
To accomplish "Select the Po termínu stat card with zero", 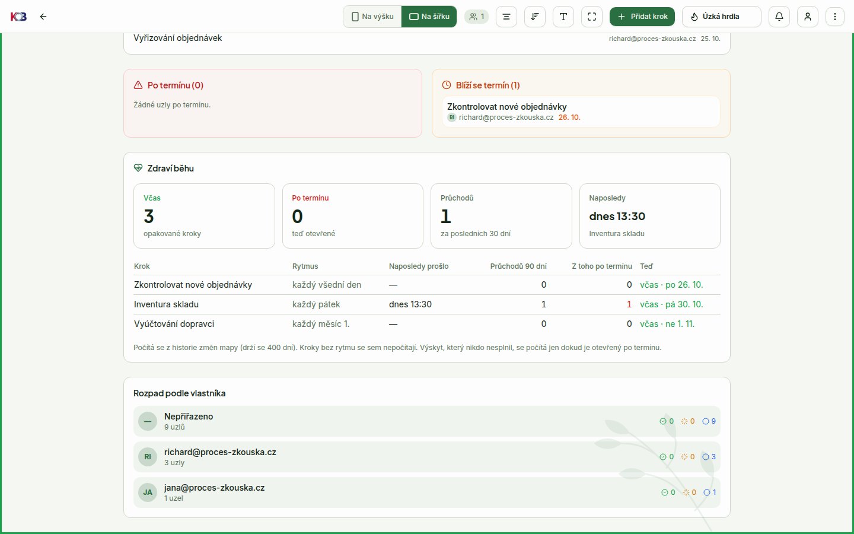I will tap(353, 216).
